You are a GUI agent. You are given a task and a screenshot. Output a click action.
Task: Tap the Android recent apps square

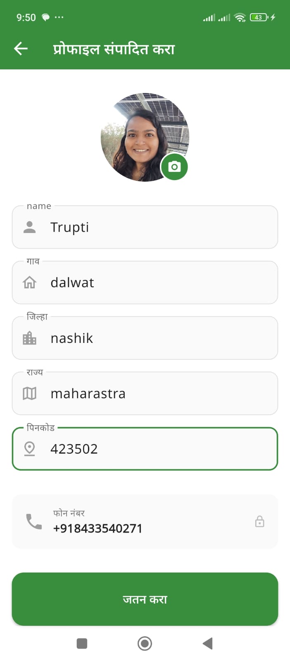(x=82, y=643)
